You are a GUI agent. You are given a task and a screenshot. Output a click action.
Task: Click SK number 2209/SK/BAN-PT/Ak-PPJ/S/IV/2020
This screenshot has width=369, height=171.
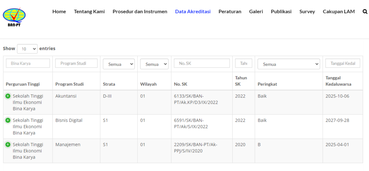click(x=196, y=148)
